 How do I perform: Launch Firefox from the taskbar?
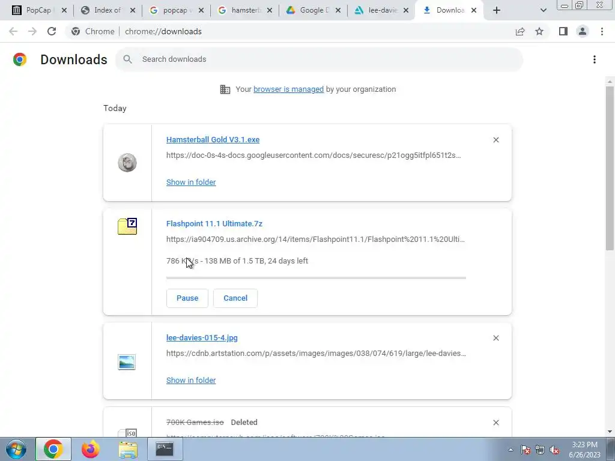coord(91,449)
